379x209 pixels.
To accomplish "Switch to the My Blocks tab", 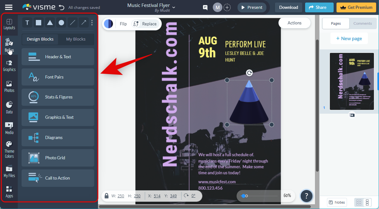I will click(x=76, y=39).
